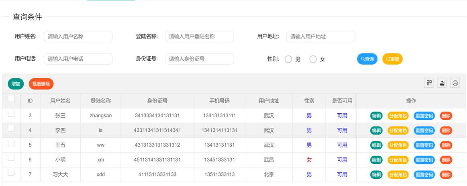The width and height of the screenshot is (467, 186).
Task: Click 编辑 for user 李四
Action: (x=377, y=130)
